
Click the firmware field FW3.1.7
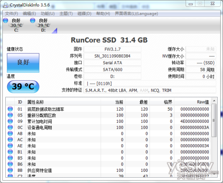[x=112, y=49]
